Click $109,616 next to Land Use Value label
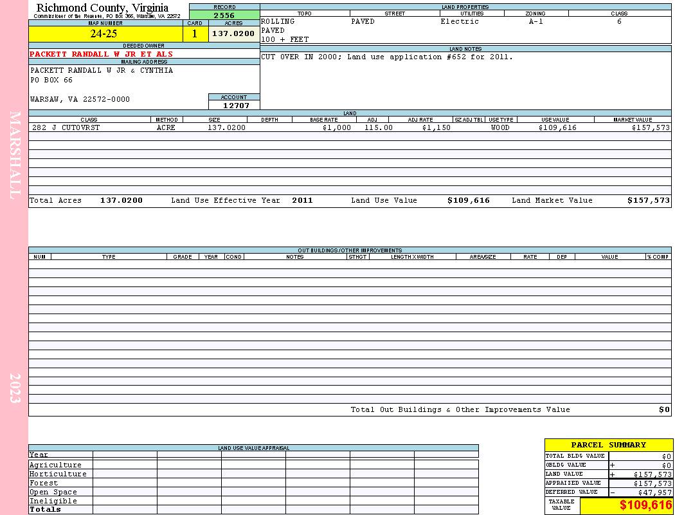The image size is (675, 515). (469, 200)
